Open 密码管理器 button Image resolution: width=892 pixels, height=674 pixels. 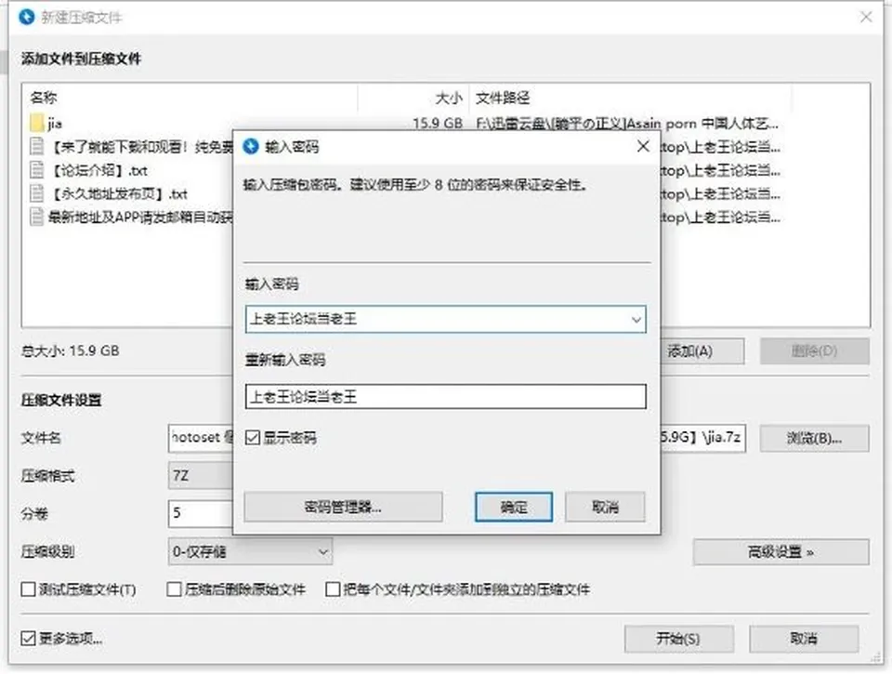343,507
